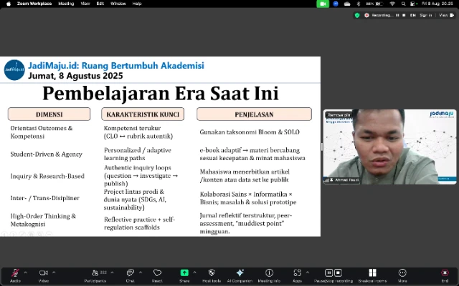Open the Zoom Workplace menu
459x286 pixels.
(34, 4)
